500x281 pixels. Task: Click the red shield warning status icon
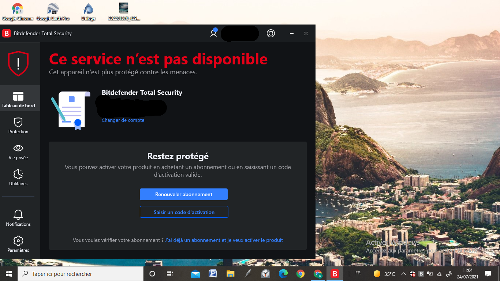click(18, 64)
